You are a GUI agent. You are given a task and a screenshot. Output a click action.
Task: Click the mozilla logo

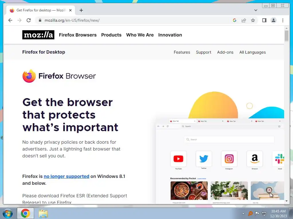[38, 35]
